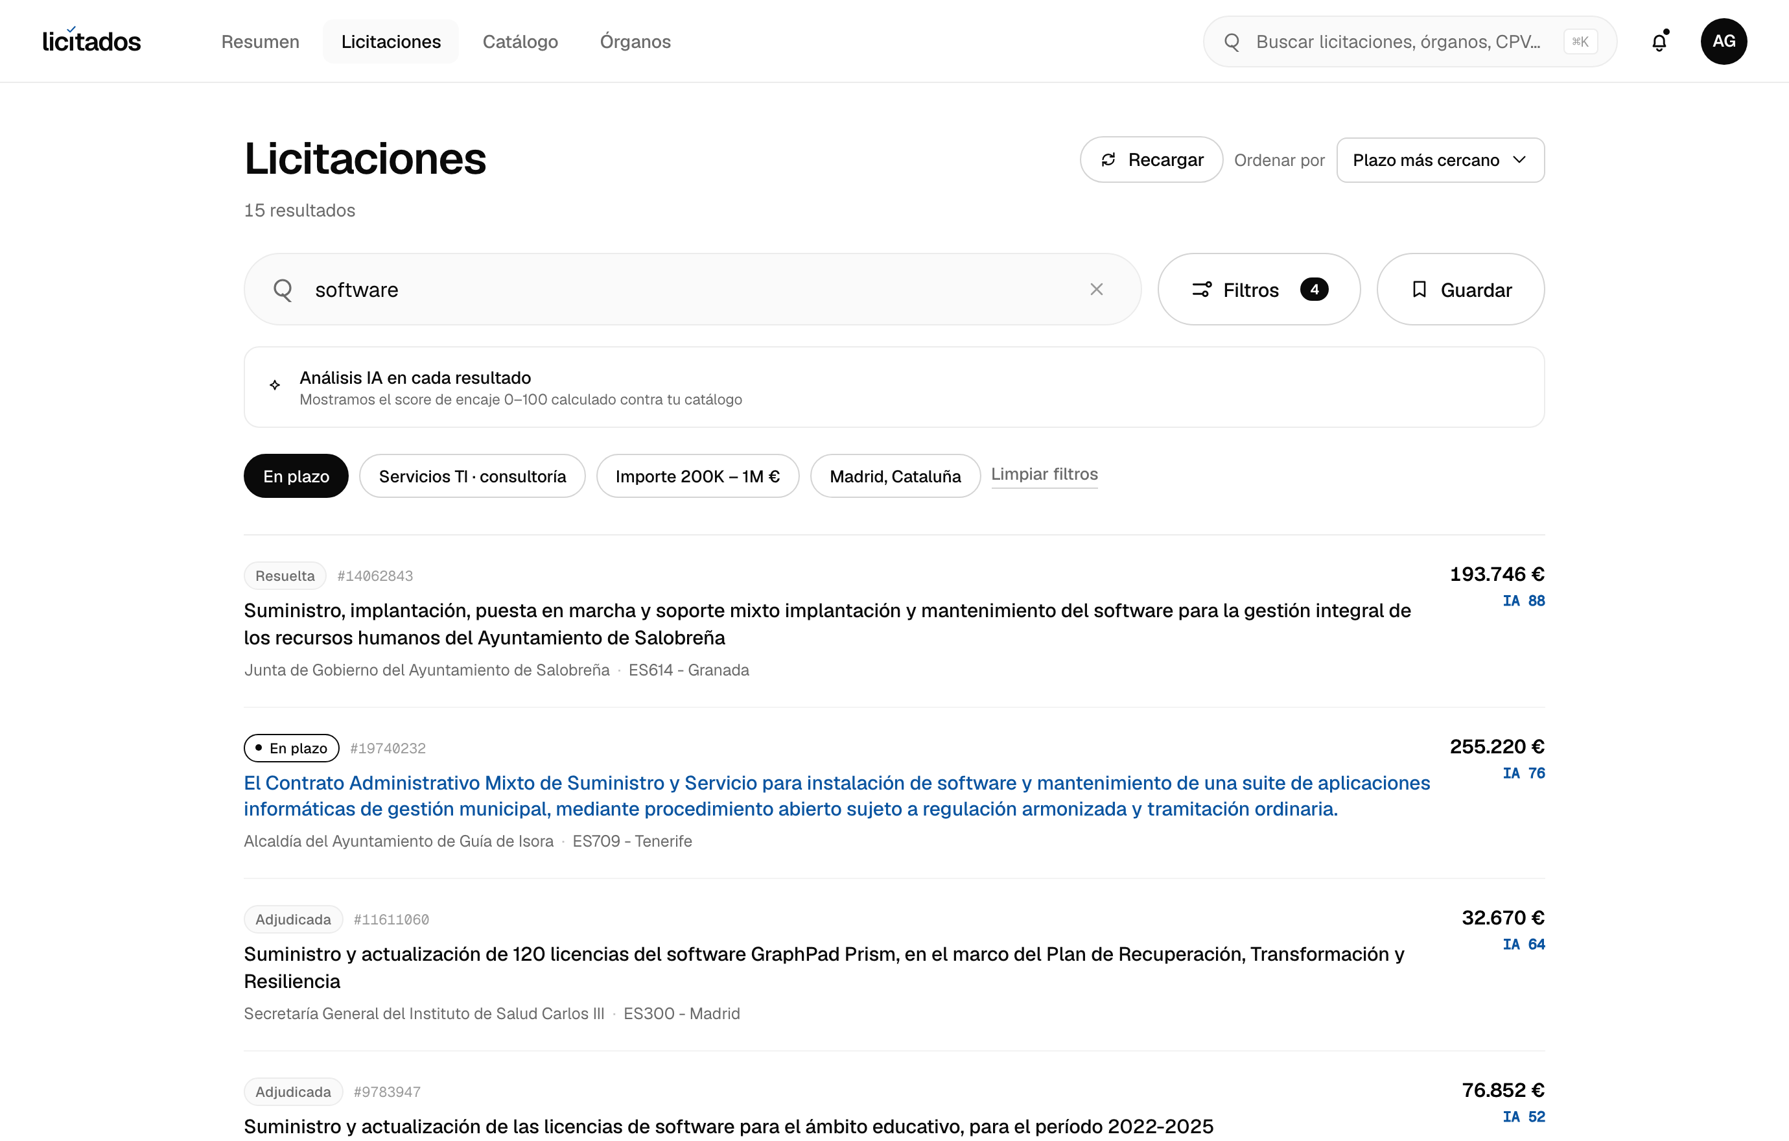
Task: Click Junta de Gobierno del Ayuntamiento de Salobreña
Action: click(x=427, y=670)
